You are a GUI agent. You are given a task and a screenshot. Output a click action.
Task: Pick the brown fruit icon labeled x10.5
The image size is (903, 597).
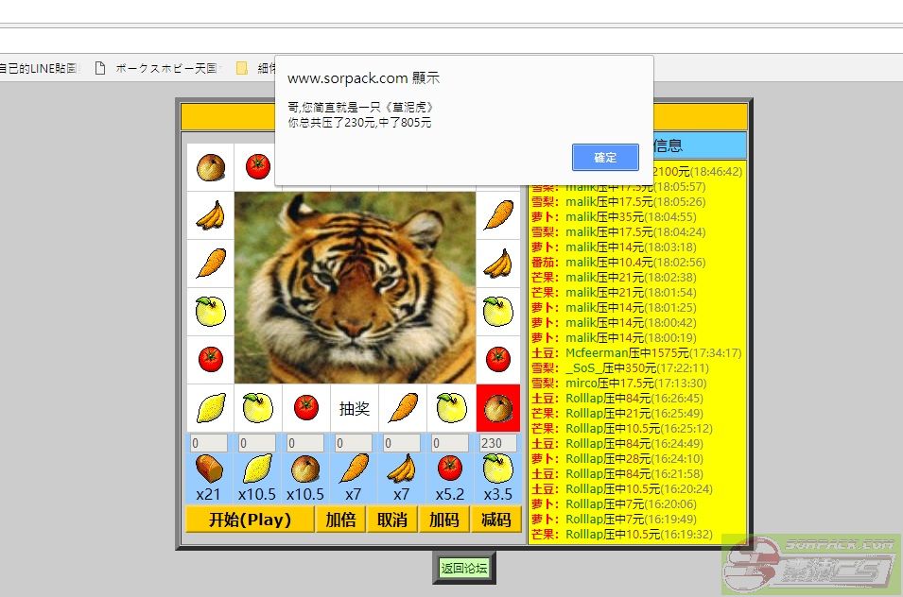304,469
